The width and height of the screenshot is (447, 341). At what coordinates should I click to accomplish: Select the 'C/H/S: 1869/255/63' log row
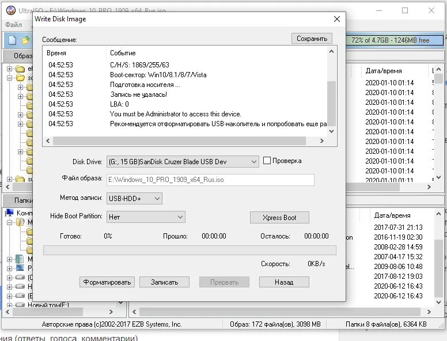(185, 65)
